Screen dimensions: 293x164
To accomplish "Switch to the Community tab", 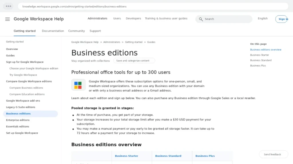I will pos(76,31).
